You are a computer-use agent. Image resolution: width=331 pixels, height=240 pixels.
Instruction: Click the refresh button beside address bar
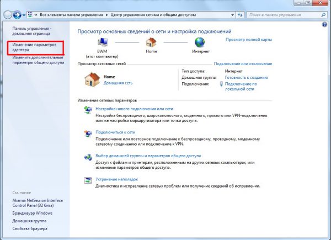[240, 15]
